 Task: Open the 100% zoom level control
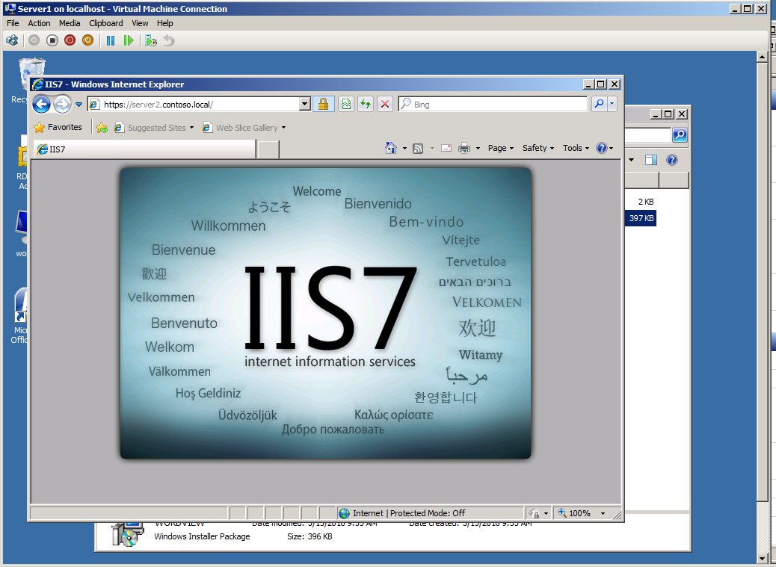[582, 513]
